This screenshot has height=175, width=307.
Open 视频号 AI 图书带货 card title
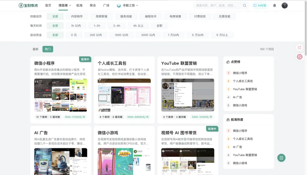click(179, 133)
